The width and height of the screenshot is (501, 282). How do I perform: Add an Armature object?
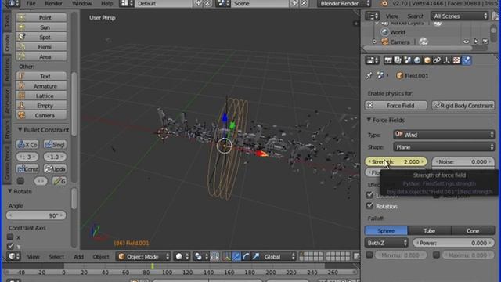tap(41, 86)
